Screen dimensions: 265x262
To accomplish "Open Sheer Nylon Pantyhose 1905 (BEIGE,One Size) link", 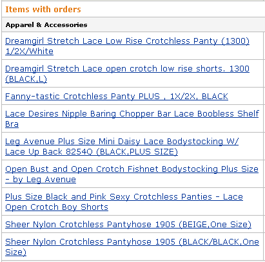I will tap(128, 224).
